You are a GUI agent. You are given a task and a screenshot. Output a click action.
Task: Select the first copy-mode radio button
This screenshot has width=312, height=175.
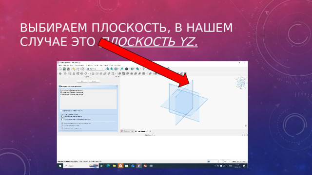tap(62, 123)
